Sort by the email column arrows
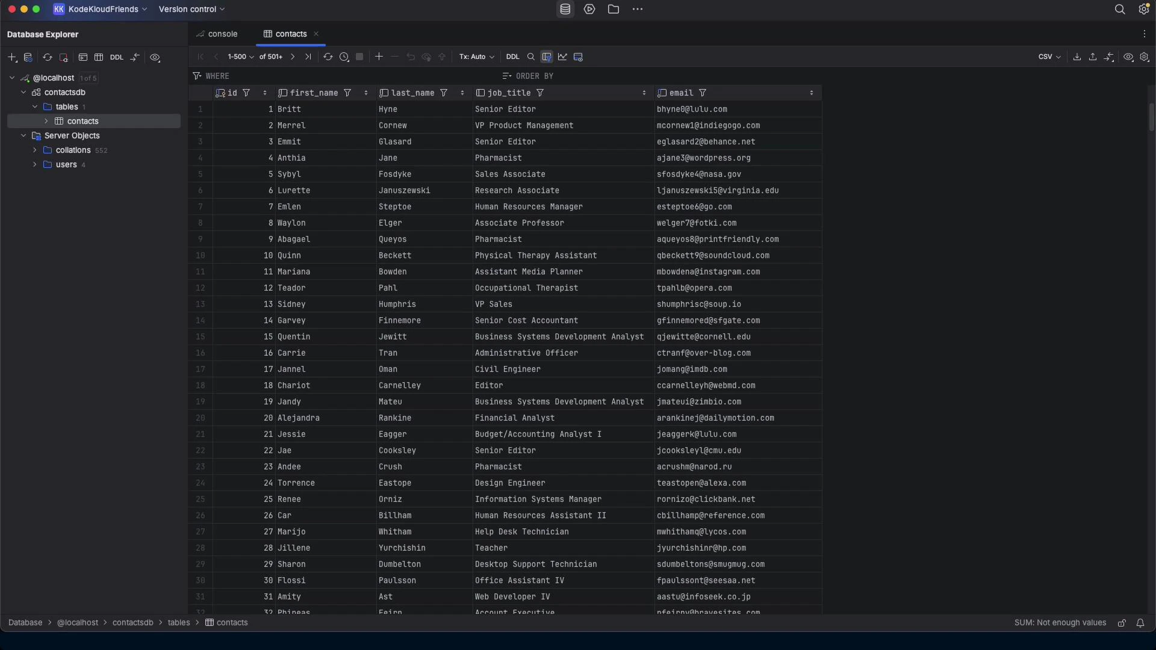The width and height of the screenshot is (1156, 650). pos(812,93)
